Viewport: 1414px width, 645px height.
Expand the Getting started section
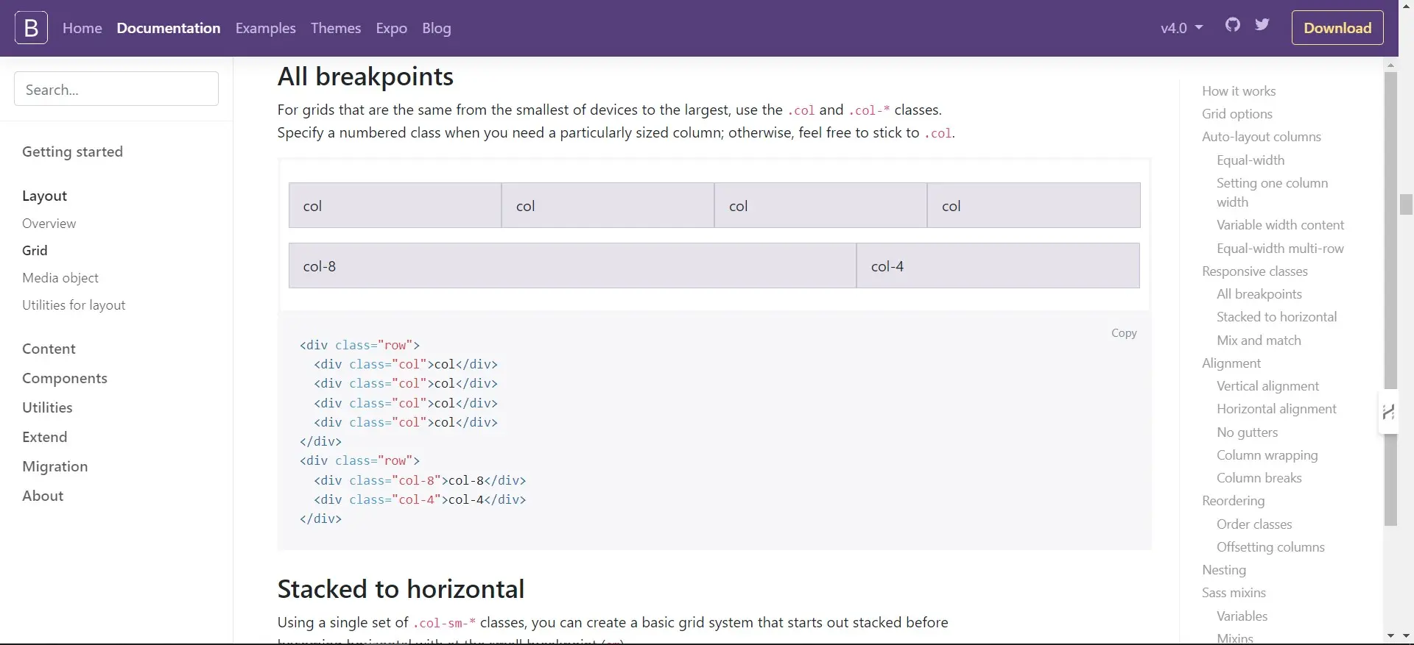(72, 152)
